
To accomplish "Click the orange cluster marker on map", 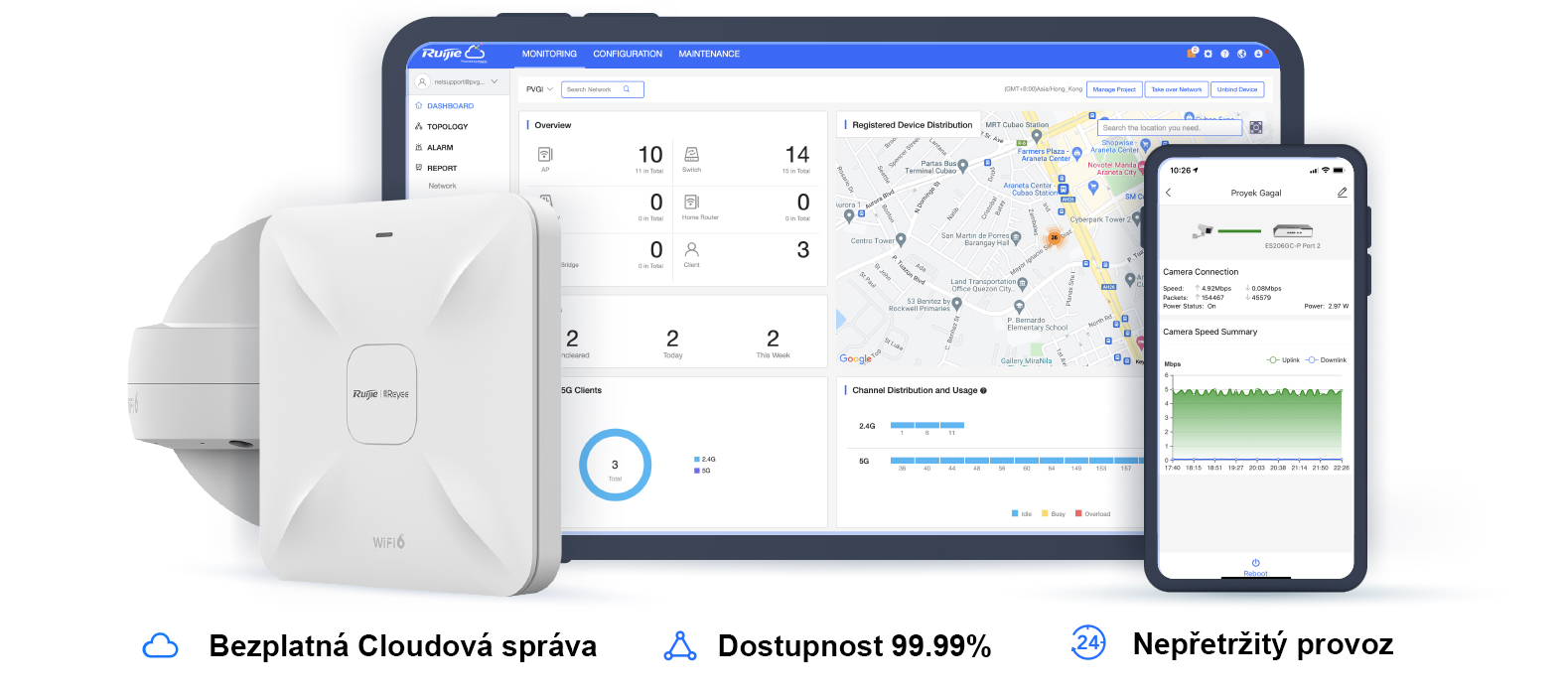I will coord(1055,237).
